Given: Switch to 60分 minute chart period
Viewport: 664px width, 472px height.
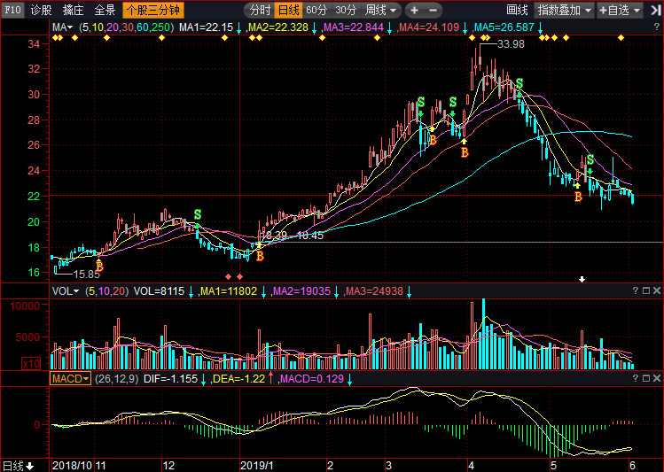Looking at the screenshot, I should coord(316,10).
